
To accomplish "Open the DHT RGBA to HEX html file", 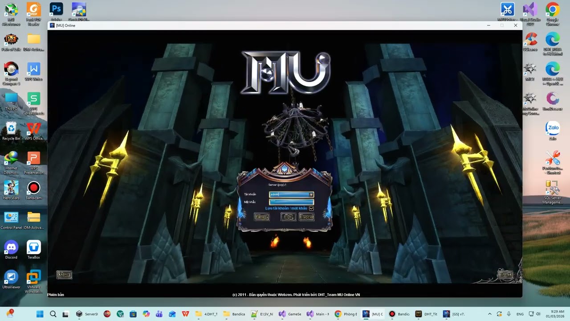I will pyautogui.click(x=553, y=44).
